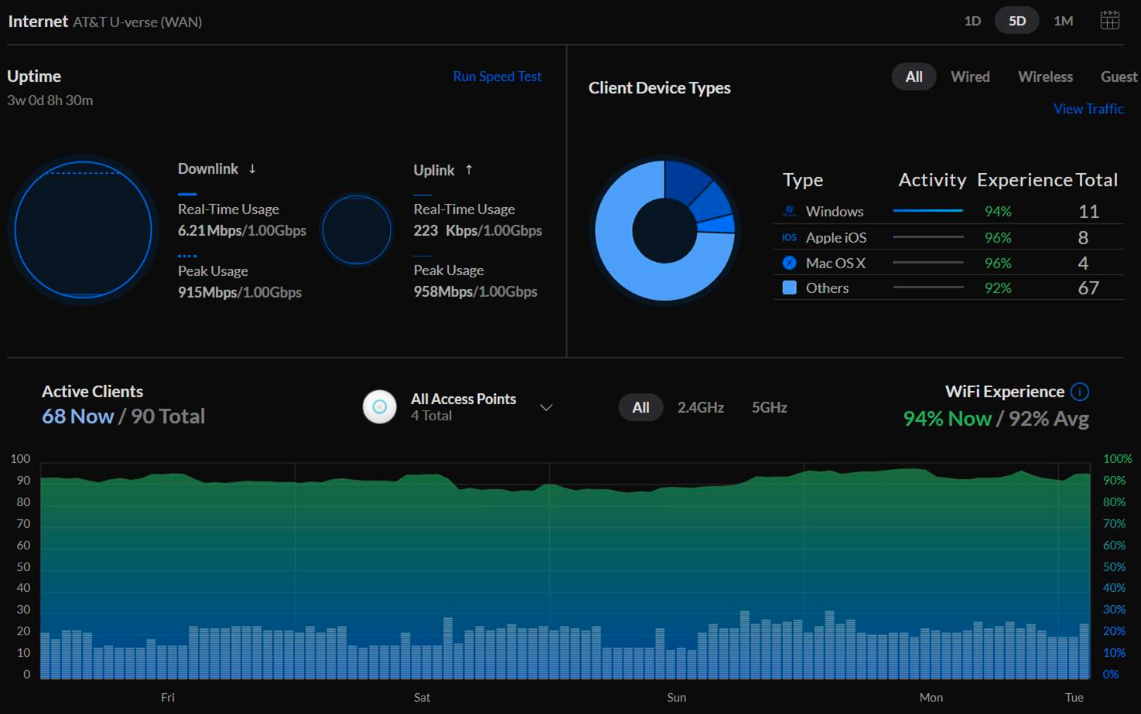
Task: Click the Others experience value 92%
Action: click(998, 287)
